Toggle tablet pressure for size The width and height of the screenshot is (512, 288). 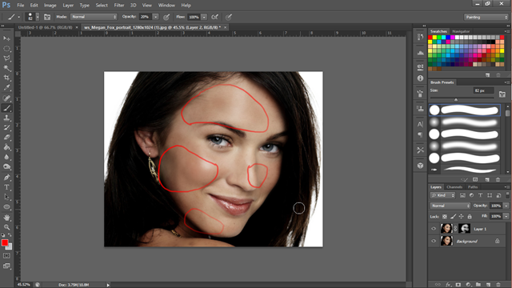[229, 17]
